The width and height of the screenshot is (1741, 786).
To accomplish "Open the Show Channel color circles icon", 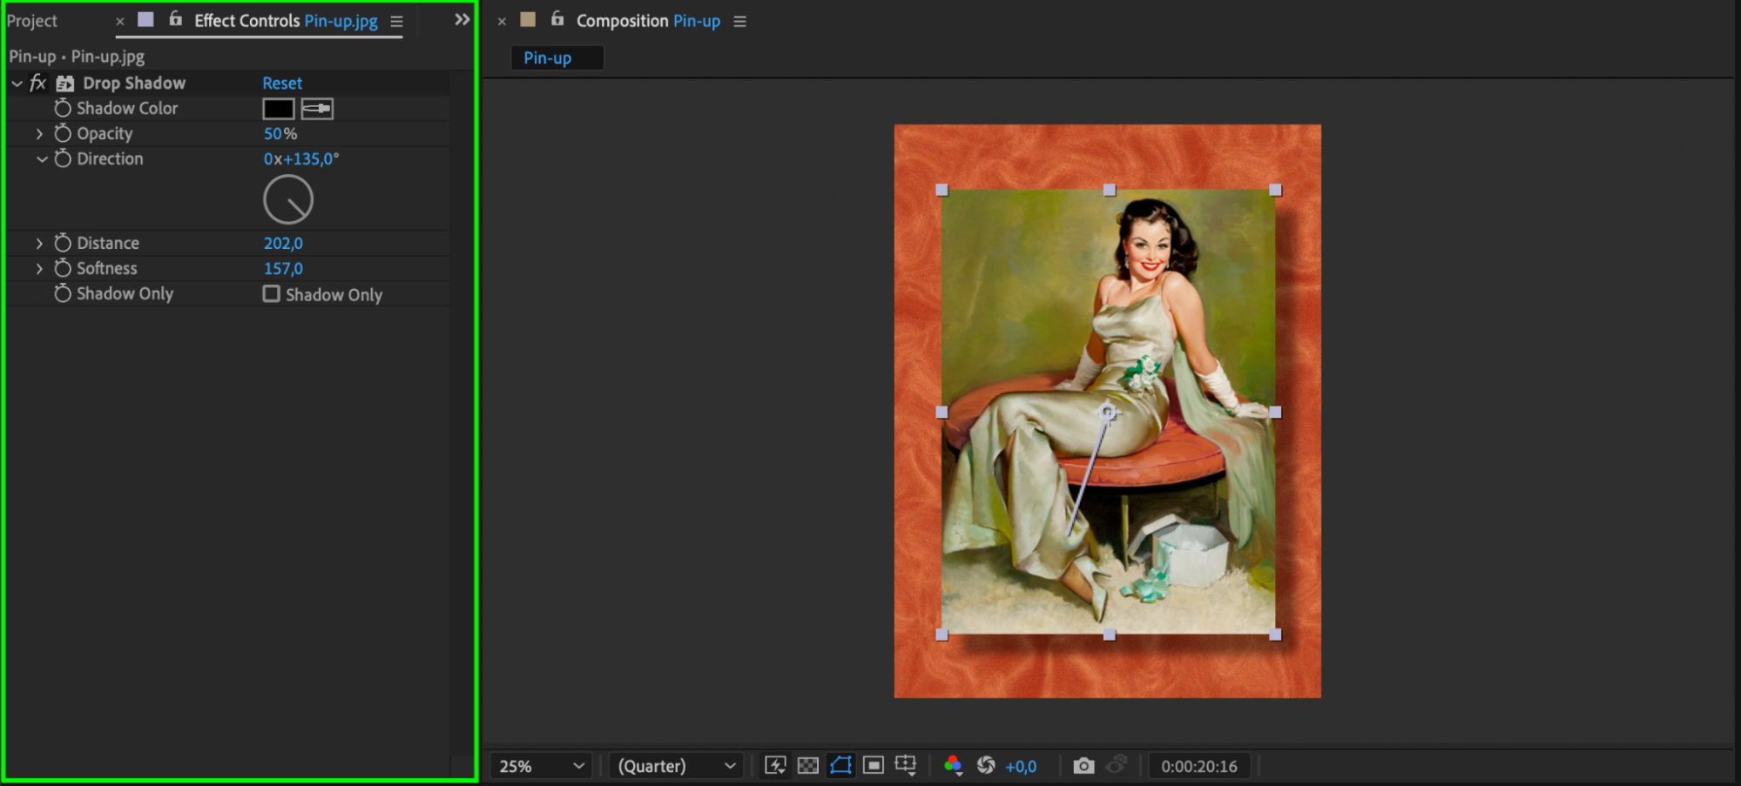I will point(953,765).
